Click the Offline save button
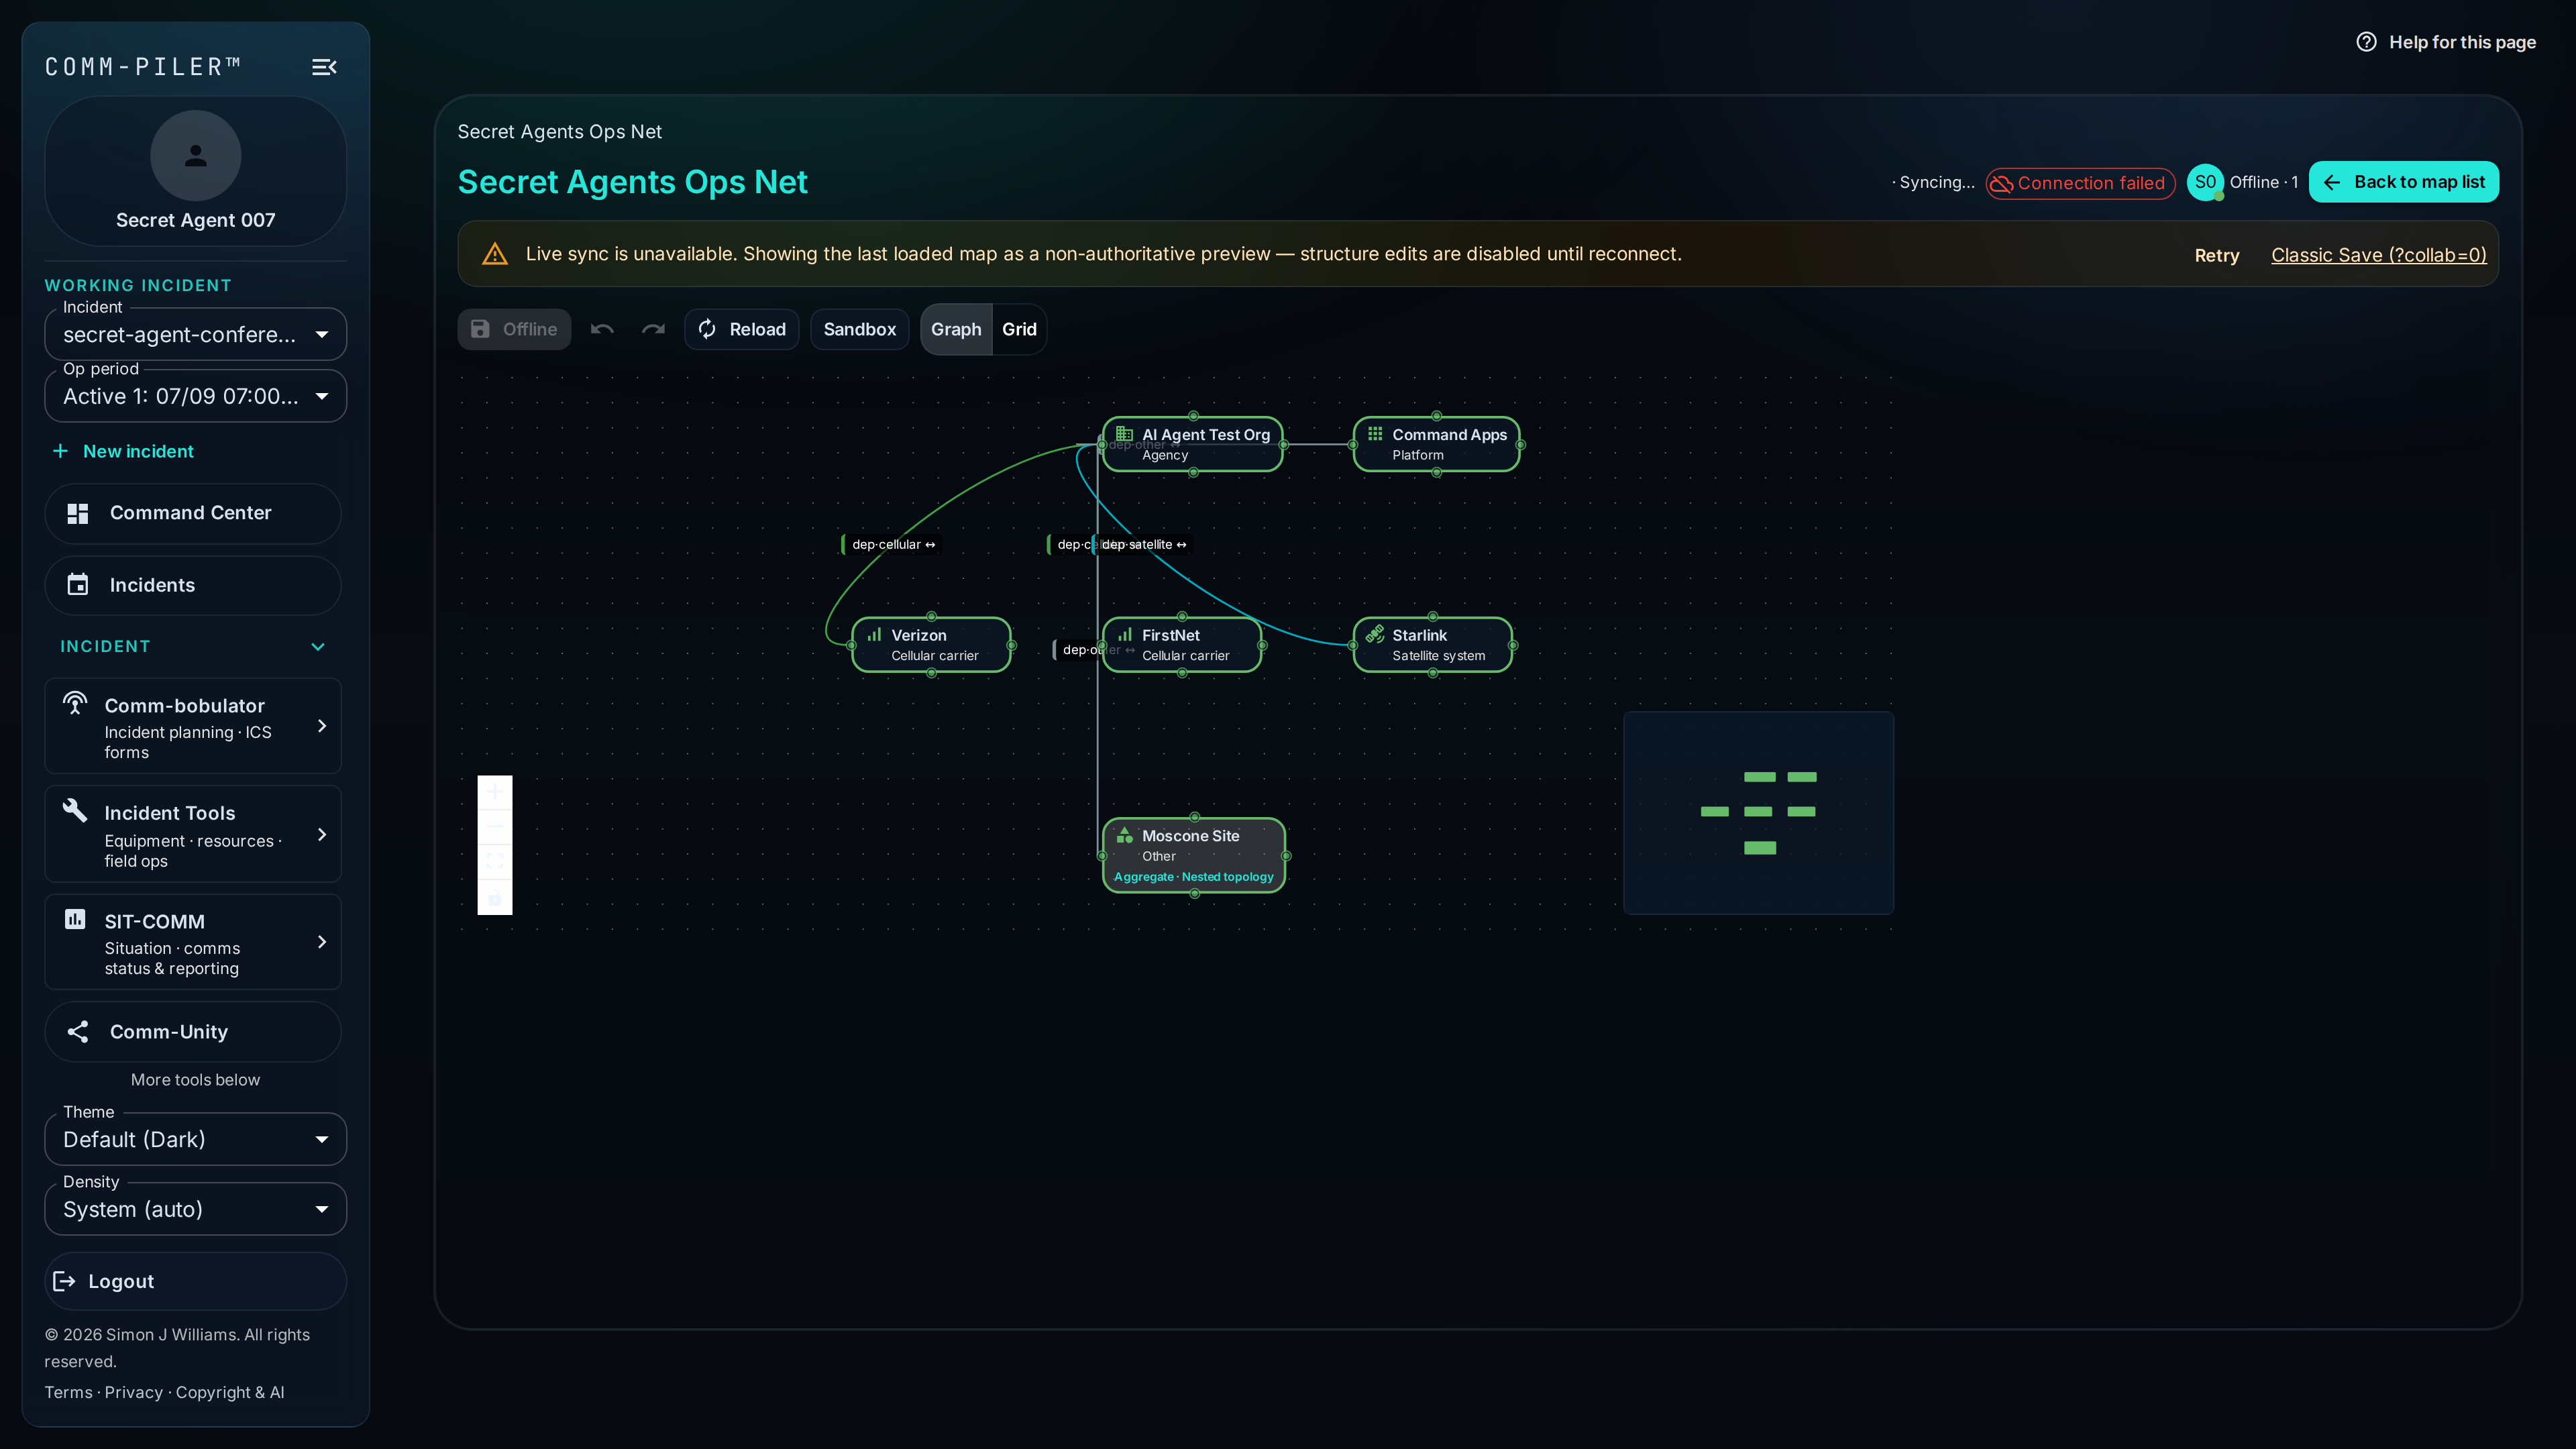The width and height of the screenshot is (2576, 1449). [x=514, y=329]
